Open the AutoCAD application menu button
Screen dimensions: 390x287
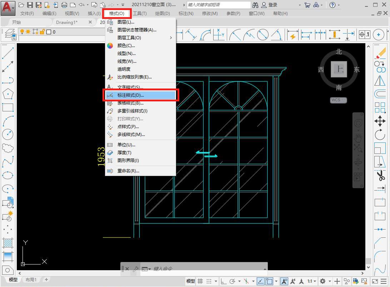point(8,6)
